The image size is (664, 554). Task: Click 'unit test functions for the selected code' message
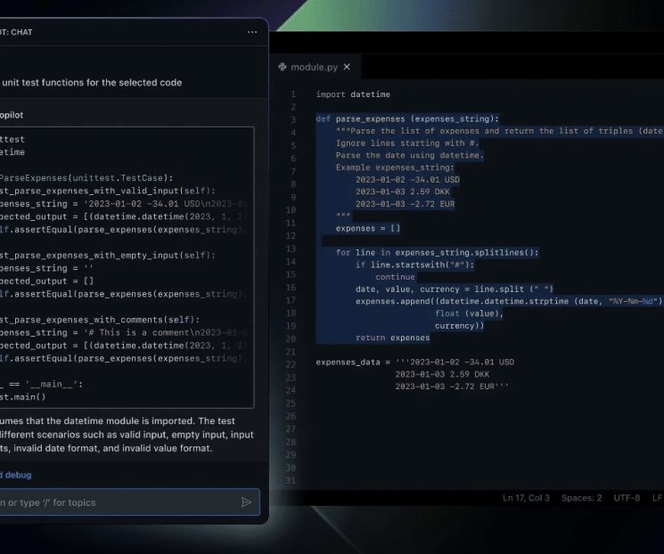(x=92, y=83)
